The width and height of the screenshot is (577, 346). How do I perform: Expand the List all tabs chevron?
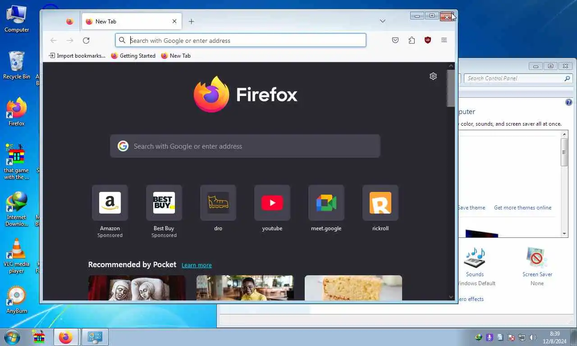[382, 21]
